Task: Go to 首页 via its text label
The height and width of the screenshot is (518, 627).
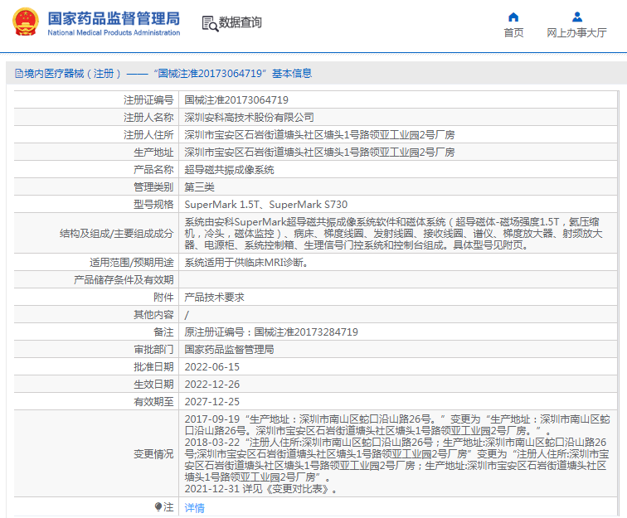Action: click(513, 33)
